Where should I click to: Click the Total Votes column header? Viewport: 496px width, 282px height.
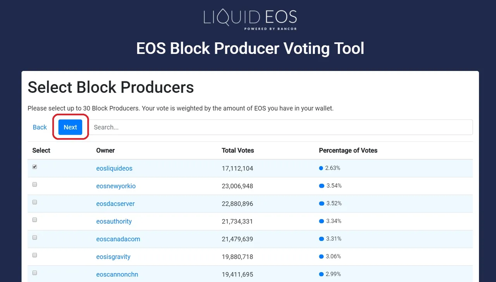[x=238, y=151]
